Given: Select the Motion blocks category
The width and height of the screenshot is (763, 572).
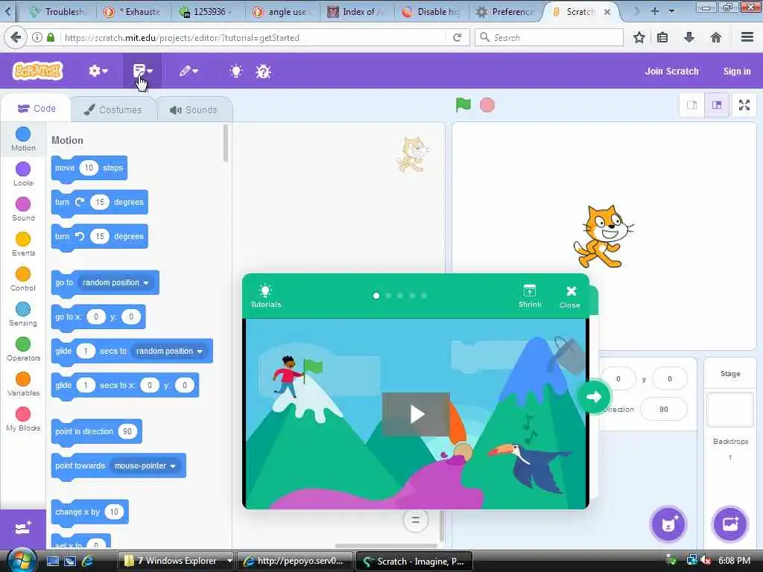Looking at the screenshot, I should click(x=23, y=139).
